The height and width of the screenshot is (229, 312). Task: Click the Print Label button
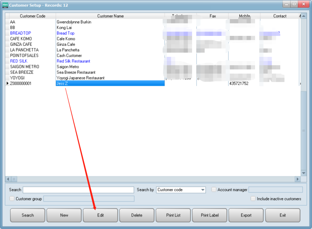point(210,215)
